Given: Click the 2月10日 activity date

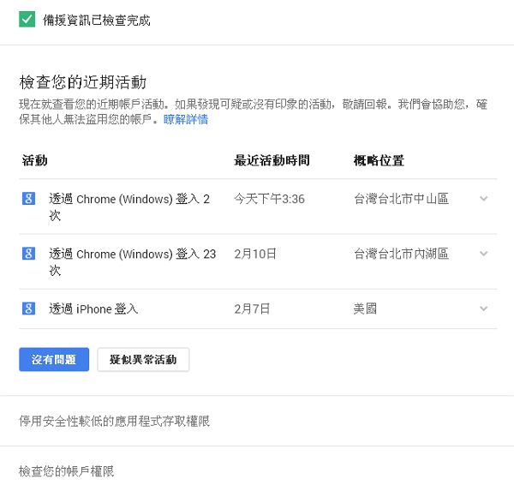Looking at the screenshot, I should (255, 254).
